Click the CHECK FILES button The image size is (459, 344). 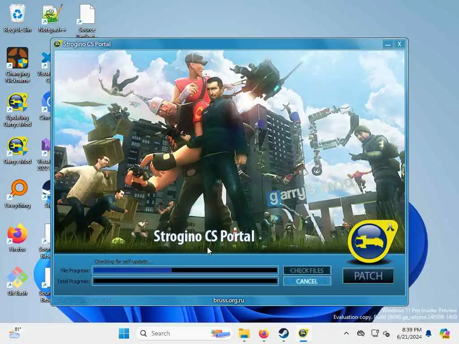pos(307,271)
